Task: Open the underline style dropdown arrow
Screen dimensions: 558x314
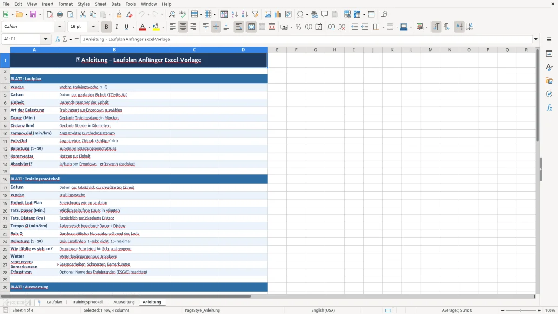Action: click(x=133, y=27)
